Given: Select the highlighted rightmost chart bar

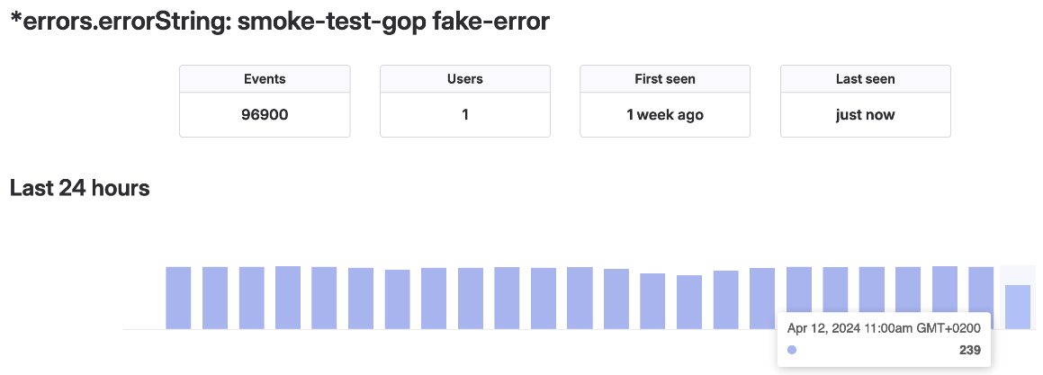Looking at the screenshot, I should [1018, 307].
